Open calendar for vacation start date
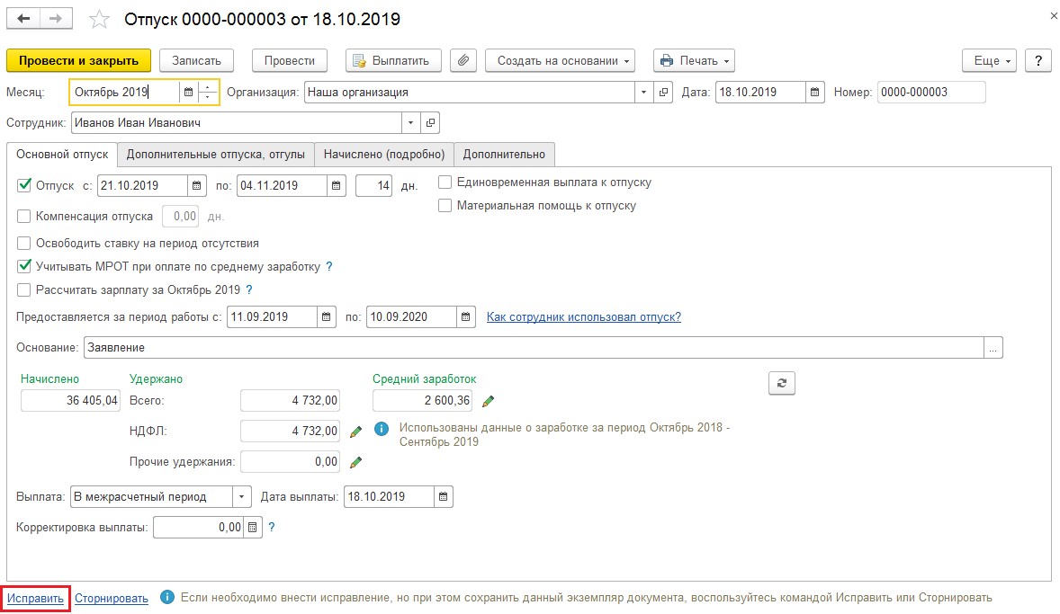 coord(196,186)
